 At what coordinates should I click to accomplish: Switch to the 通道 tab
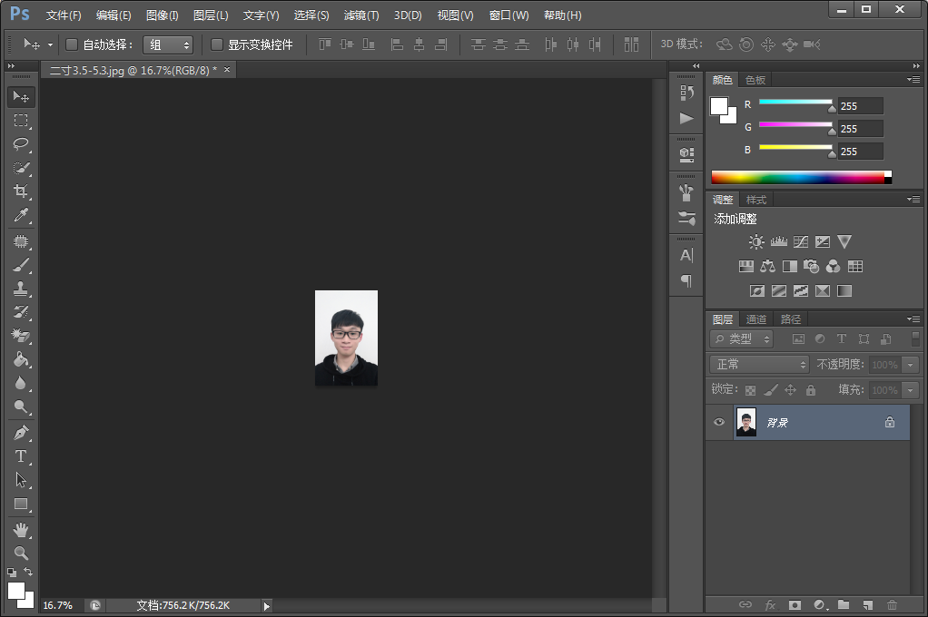[x=756, y=319]
